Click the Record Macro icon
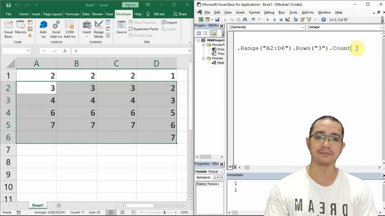Viewport: 385px width, 216px height. [x=30, y=22]
